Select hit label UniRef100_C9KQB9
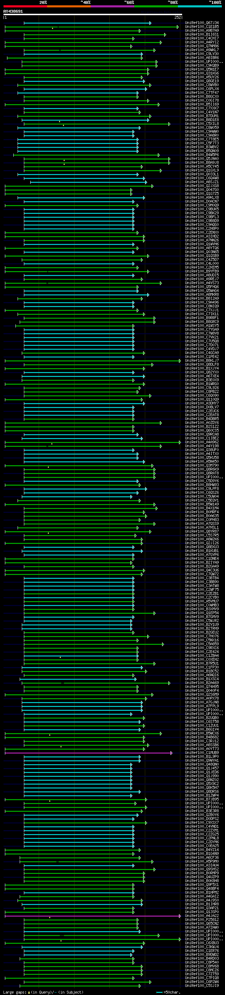225x995 pixels. coord(202,66)
